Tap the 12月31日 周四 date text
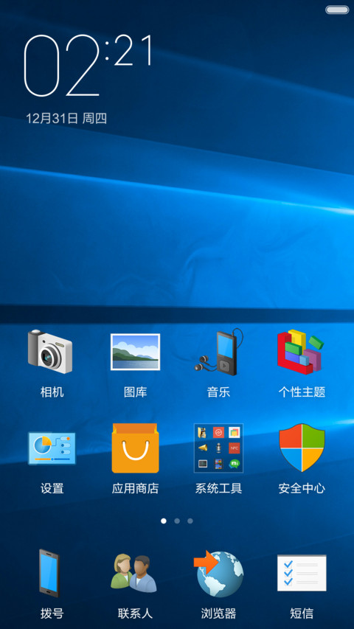Screen dimensions: 354x629 click(x=66, y=118)
